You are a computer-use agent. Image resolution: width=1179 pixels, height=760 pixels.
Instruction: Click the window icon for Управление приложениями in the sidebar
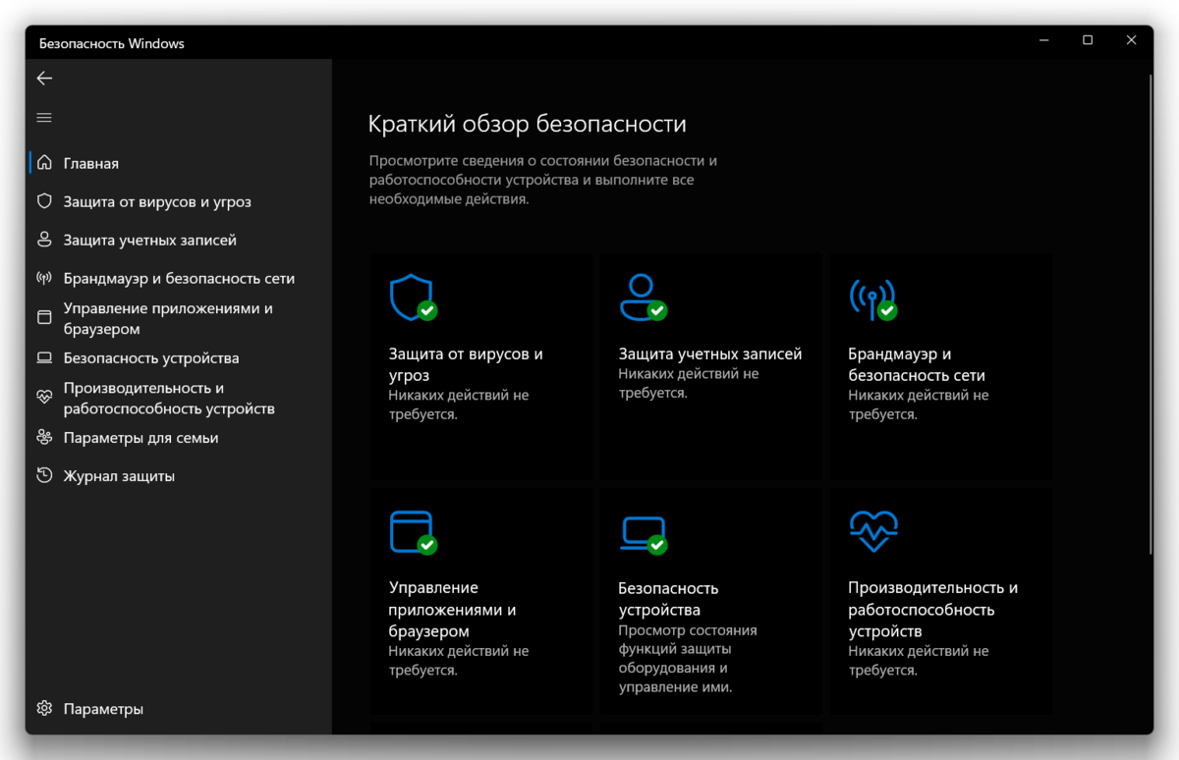click(44, 318)
